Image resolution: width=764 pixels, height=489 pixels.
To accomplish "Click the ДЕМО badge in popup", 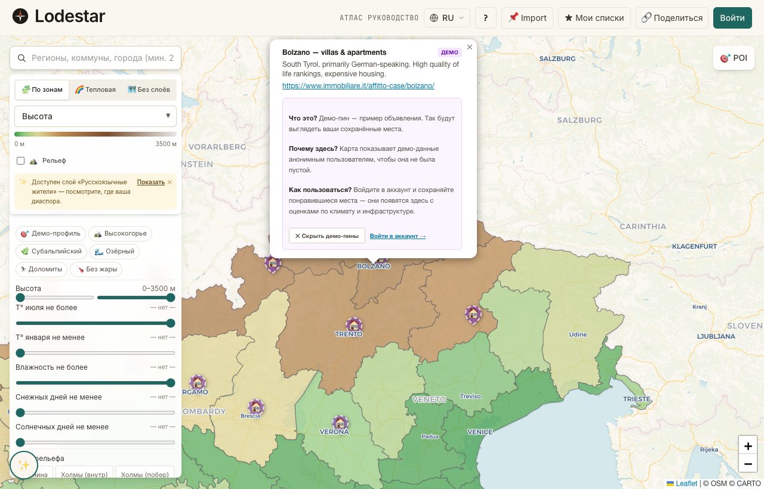I will click(449, 52).
